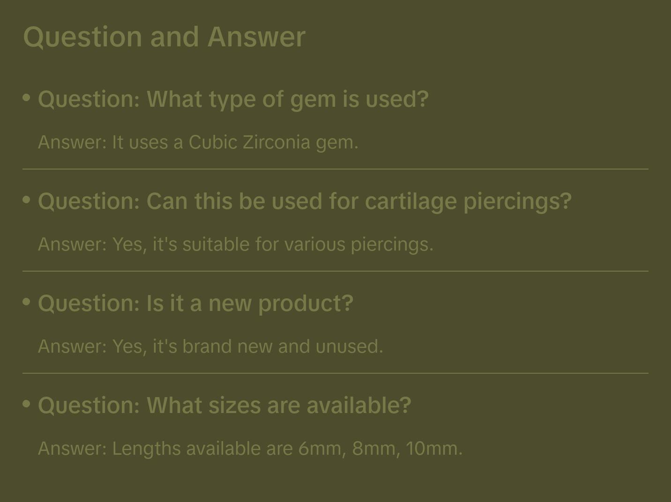Click the "suitable for various piercings" answer
Viewport: 671px width, 502px height.
click(235, 244)
